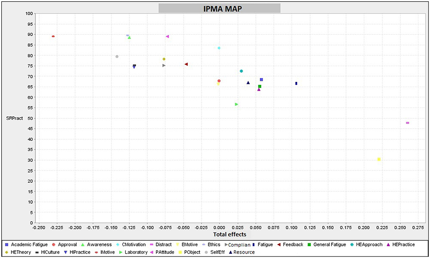Select the HEPractice legend entry
This screenshot has width=430, height=258.
click(401, 245)
